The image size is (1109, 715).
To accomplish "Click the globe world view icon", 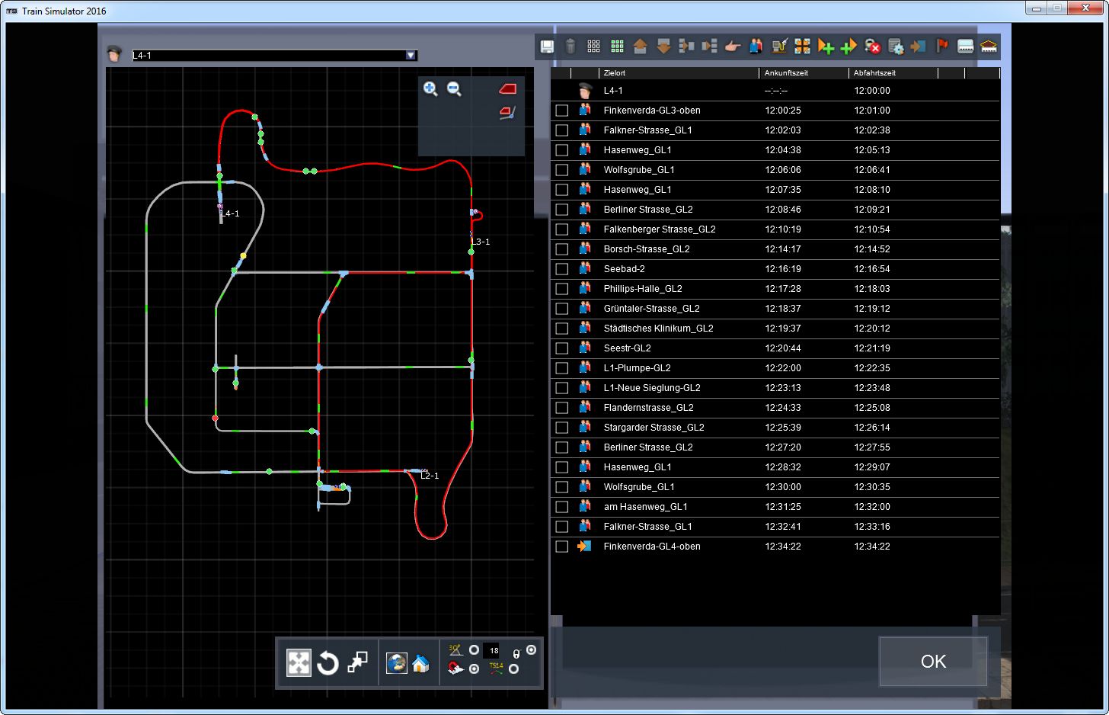I will tap(396, 663).
